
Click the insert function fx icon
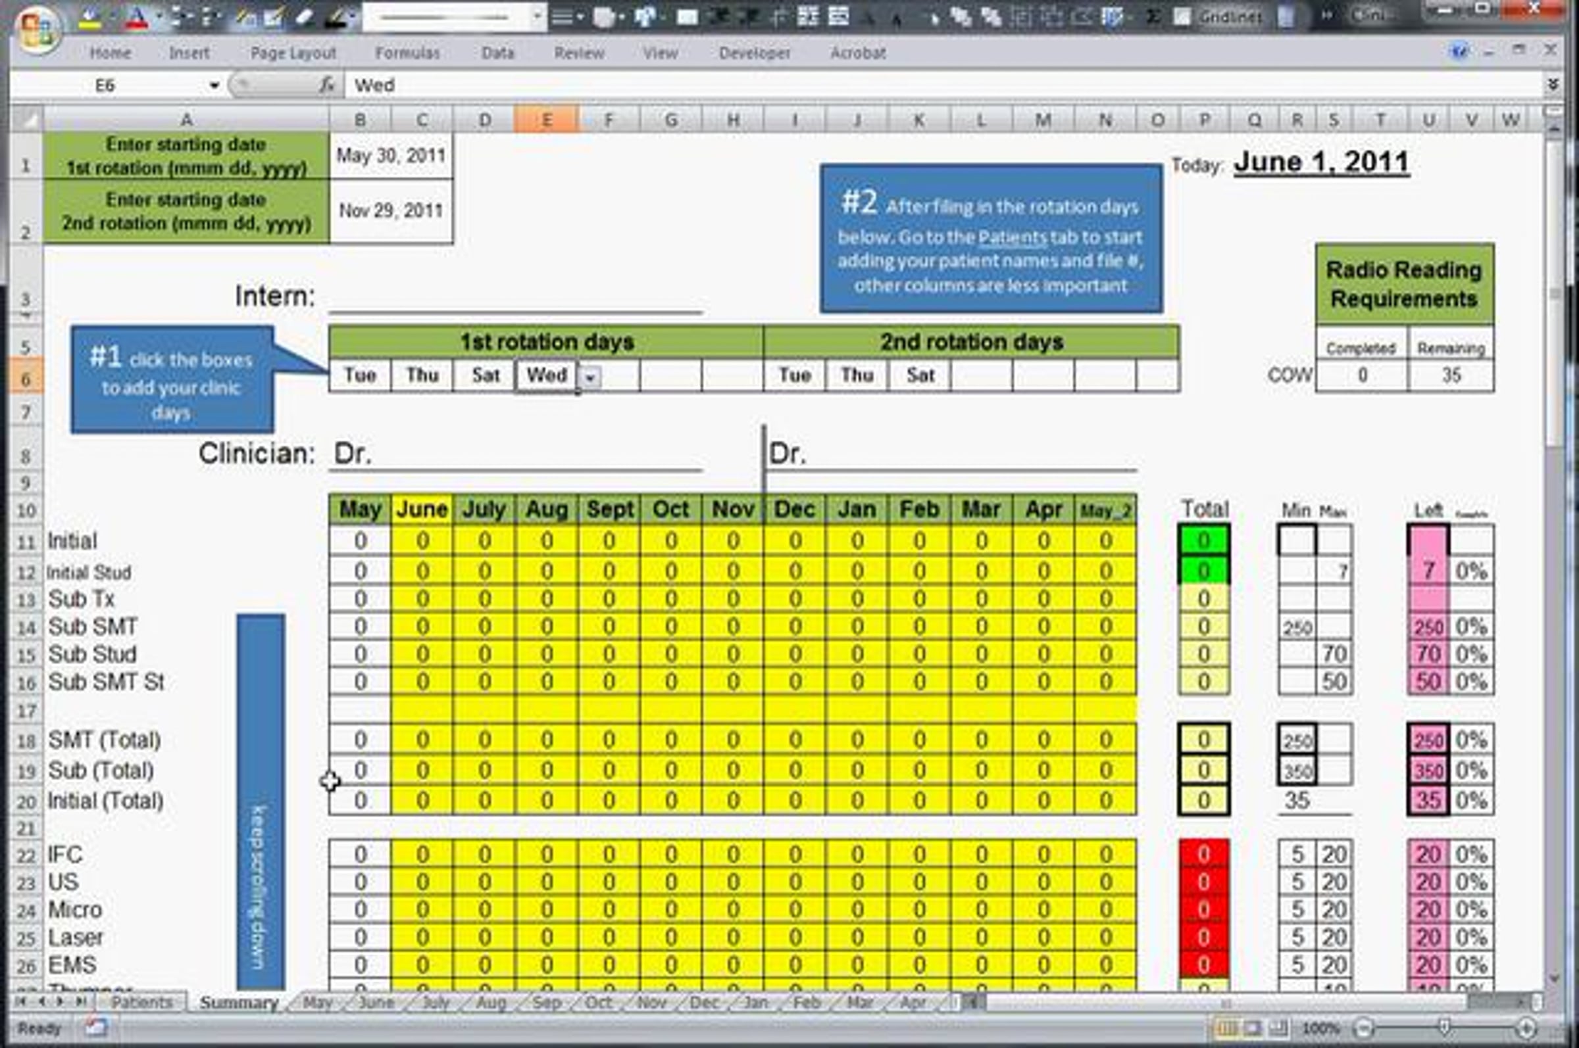(x=326, y=85)
